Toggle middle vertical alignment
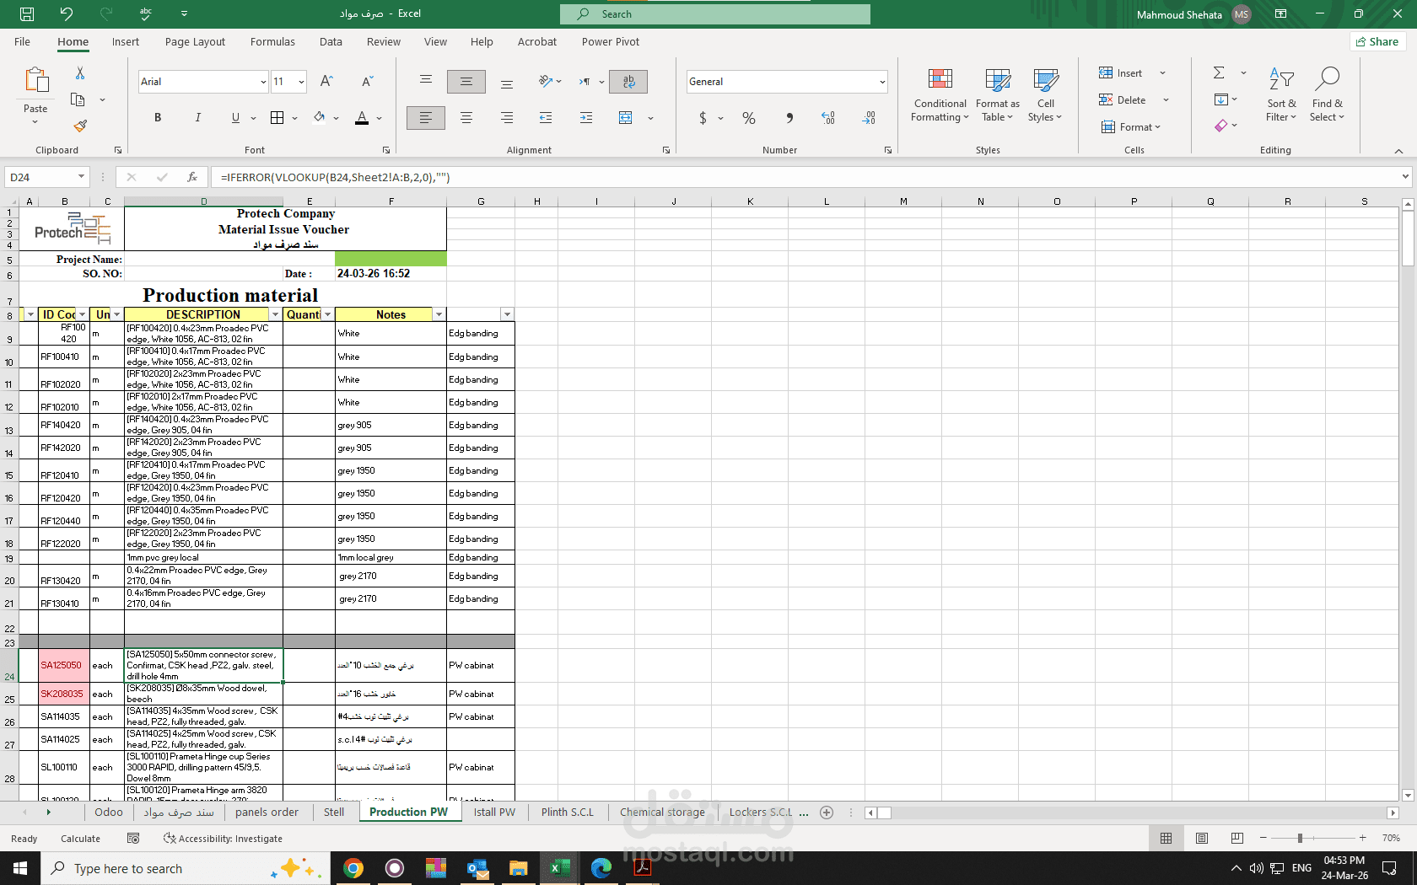This screenshot has width=1417, height=885. [x=466, y=82]
